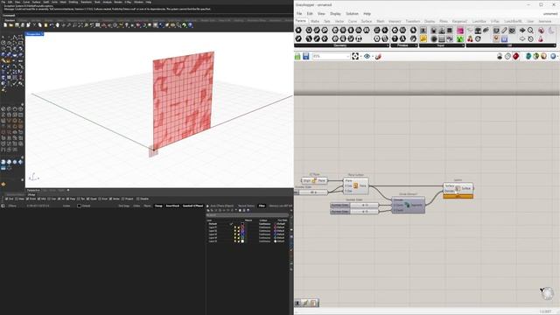The height and width of the screenshot is (315, 560).
Task: Select the Isotrim component on canvas
Action: coord(458,191)
